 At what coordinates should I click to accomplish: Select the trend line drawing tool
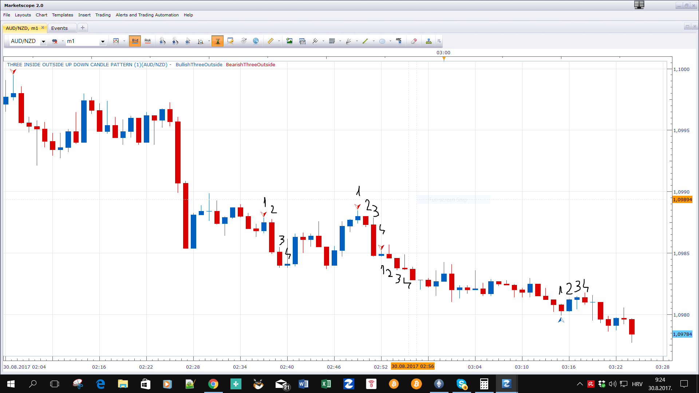(x=365, y=41)
